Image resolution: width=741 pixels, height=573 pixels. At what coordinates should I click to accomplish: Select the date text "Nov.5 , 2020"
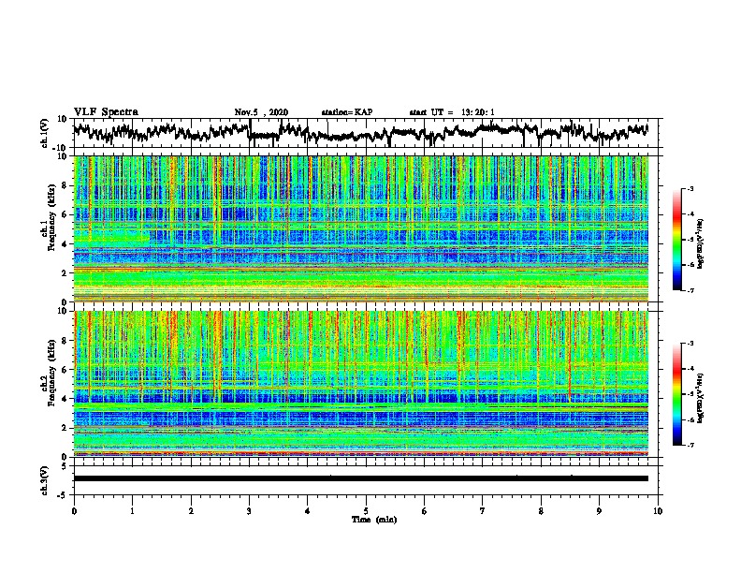(261, 112)
